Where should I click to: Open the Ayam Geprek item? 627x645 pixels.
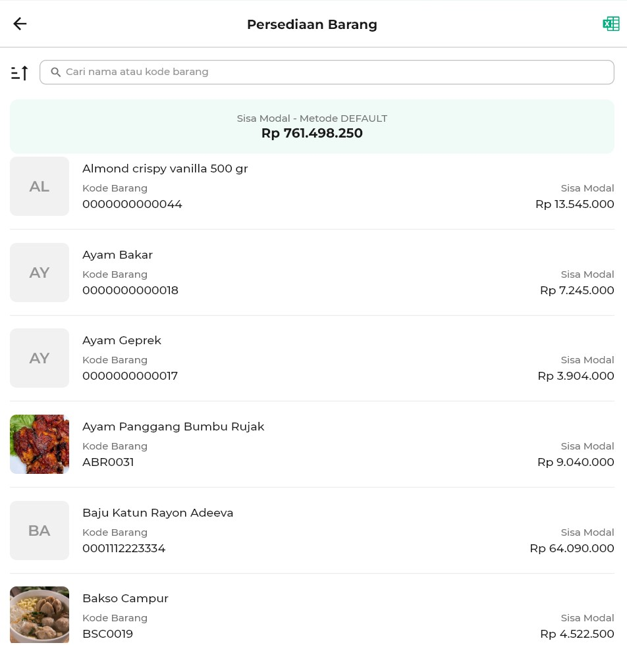pyautogui.click(x=122, y=340)
